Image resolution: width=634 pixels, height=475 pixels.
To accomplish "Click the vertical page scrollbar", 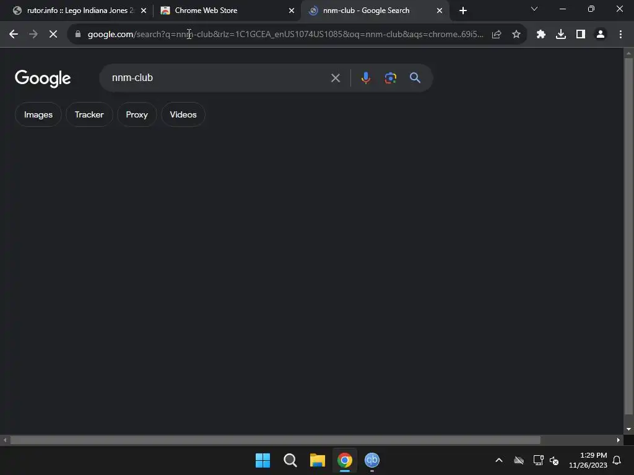I will coord(628,236).
